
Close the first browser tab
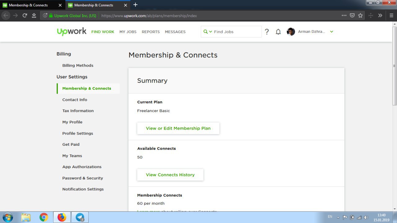[x=60, y=5]
